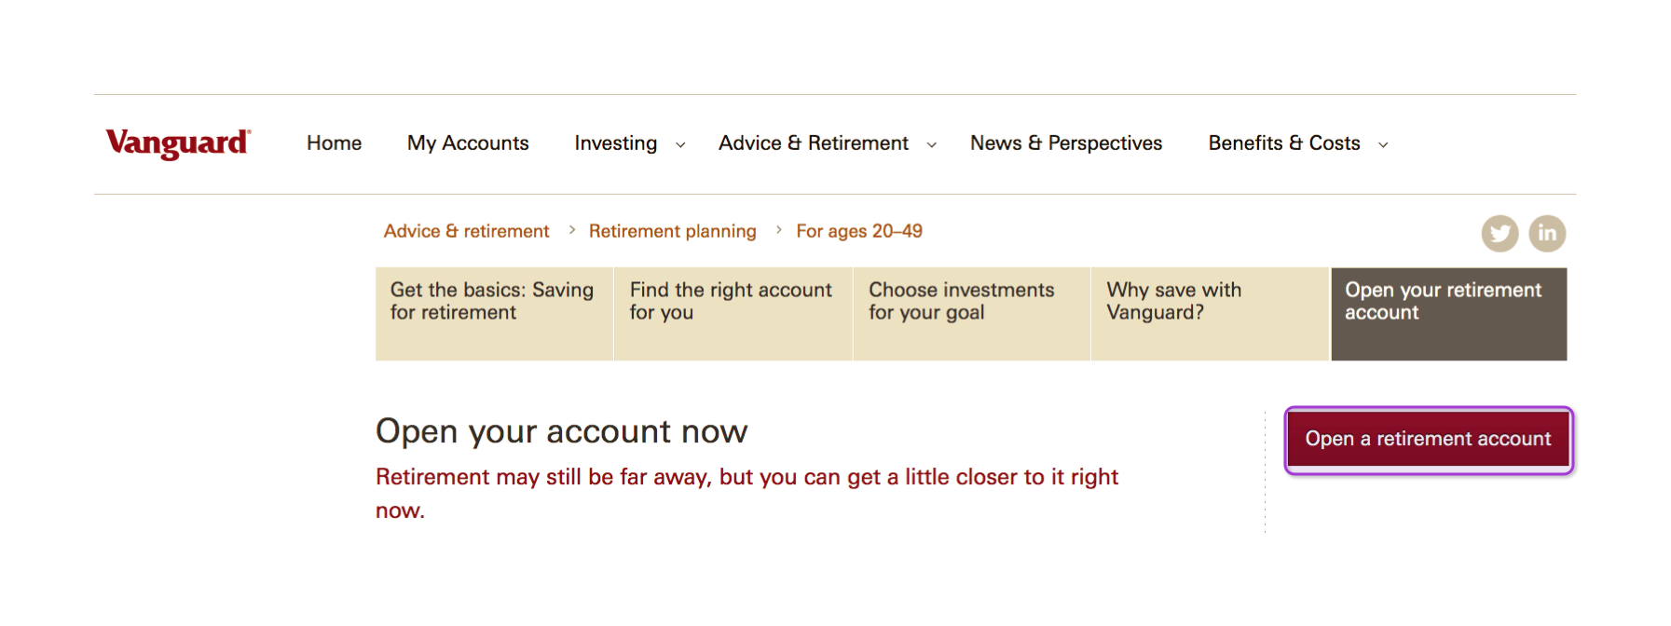Open the Home menu item
Image resolution: width=1671 pixels, height=626 pixels.
point(334,143)
